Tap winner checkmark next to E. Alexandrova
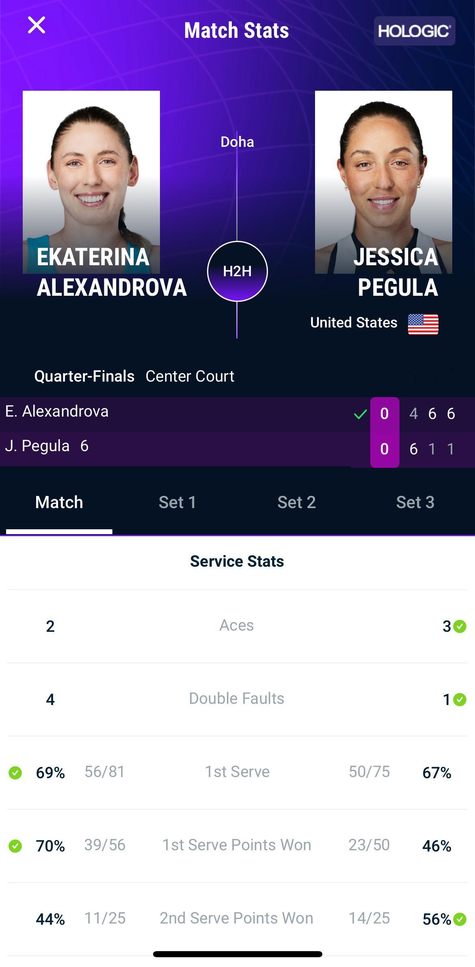 pyautogui.click(x=360, y=415)
